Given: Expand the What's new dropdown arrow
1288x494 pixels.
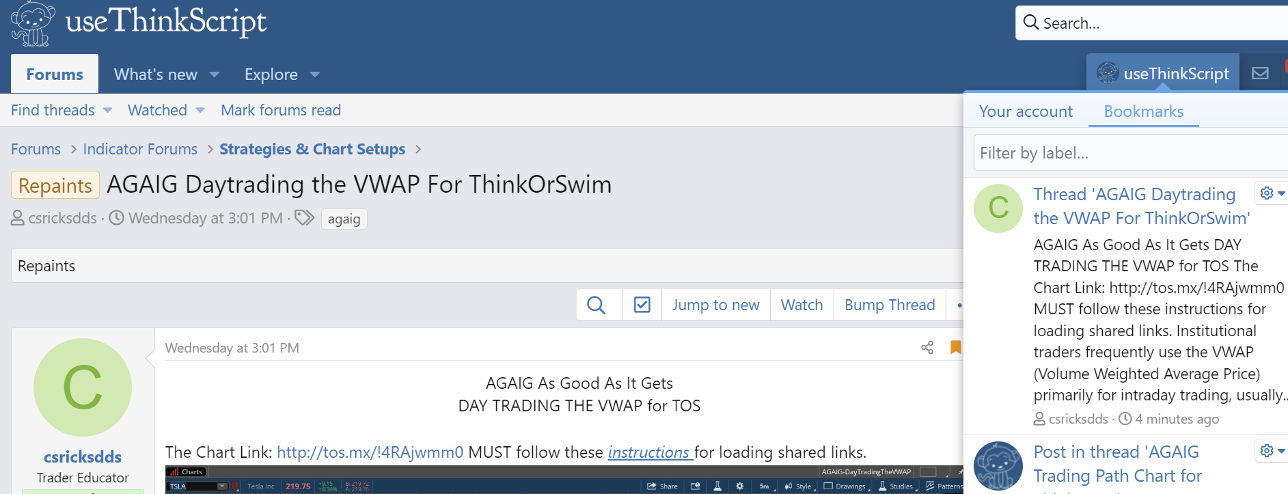Looking at the screenshot, I should pos(215,74).
